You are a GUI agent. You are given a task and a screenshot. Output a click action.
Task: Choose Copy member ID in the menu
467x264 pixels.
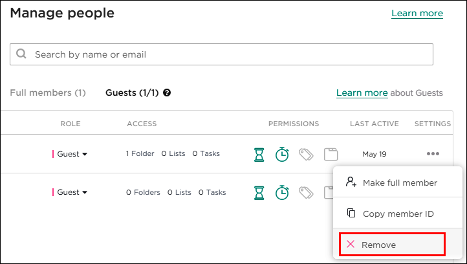397,214
